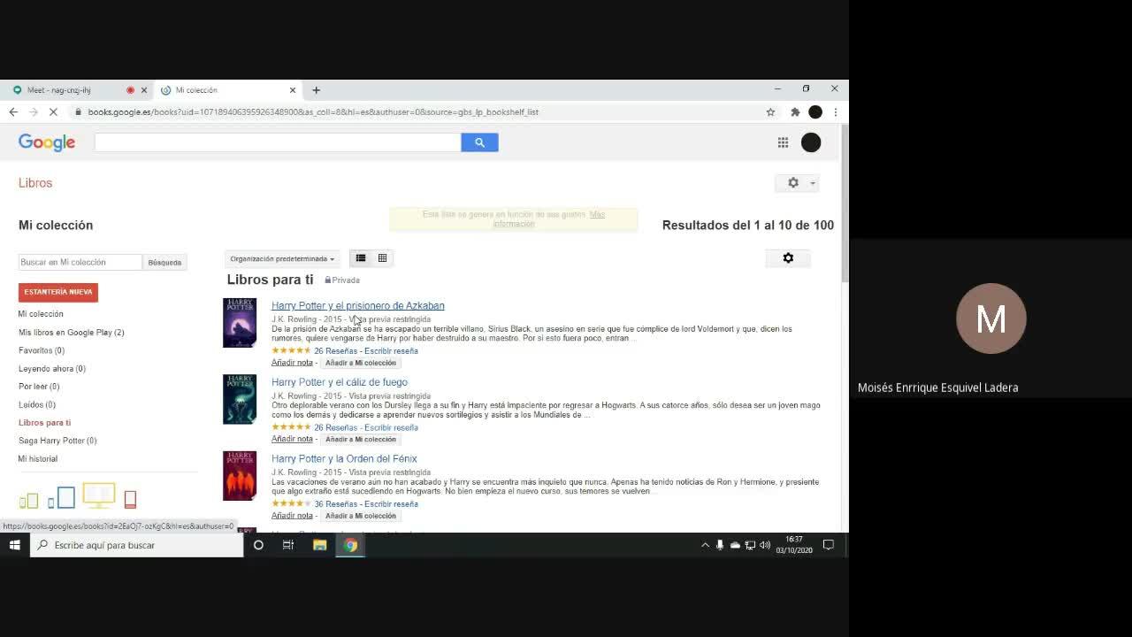
Task: Open Harry Potter y el prisionero de Azkaban
Action: tap(358, 306)
